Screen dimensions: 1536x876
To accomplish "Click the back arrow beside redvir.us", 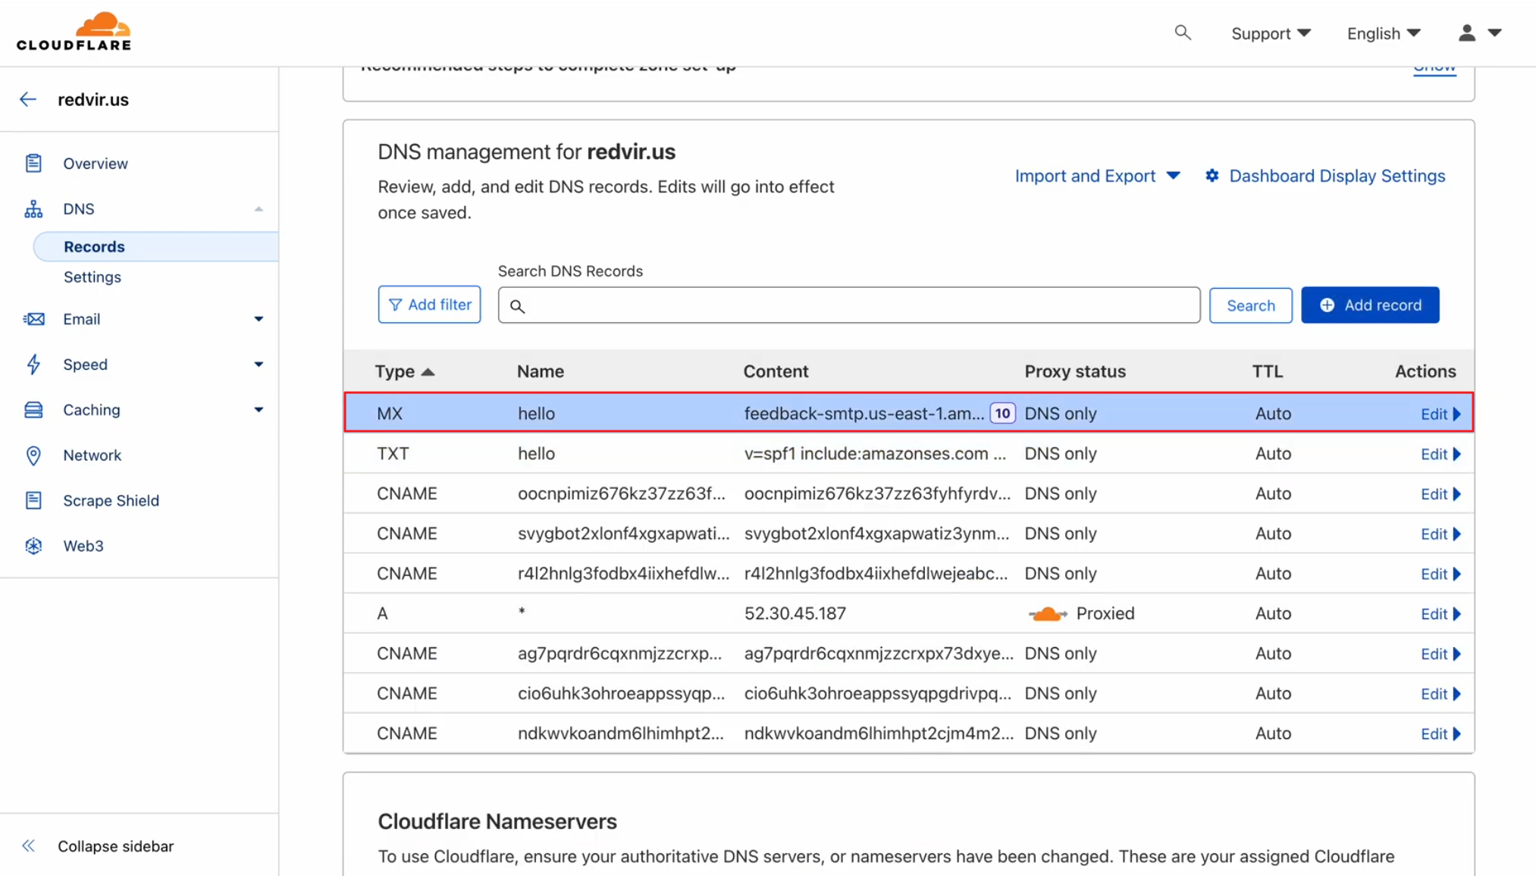I will point(28,99).
